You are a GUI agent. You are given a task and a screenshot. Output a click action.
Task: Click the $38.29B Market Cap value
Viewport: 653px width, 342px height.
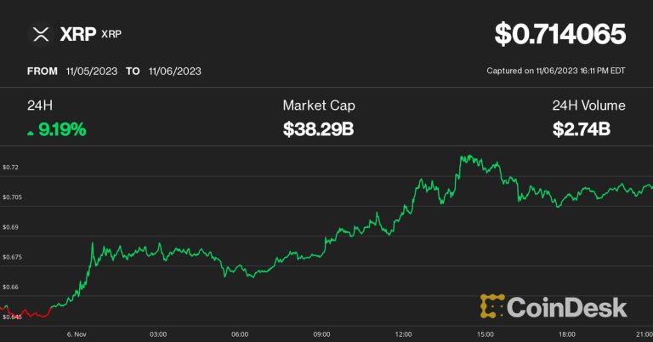pyautogui.click(x=319, y=131)
